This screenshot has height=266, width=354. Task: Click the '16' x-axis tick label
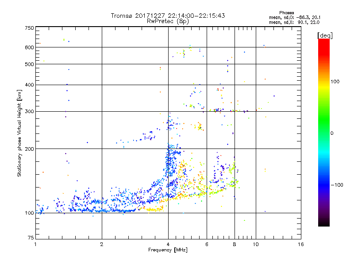point(301,244)
